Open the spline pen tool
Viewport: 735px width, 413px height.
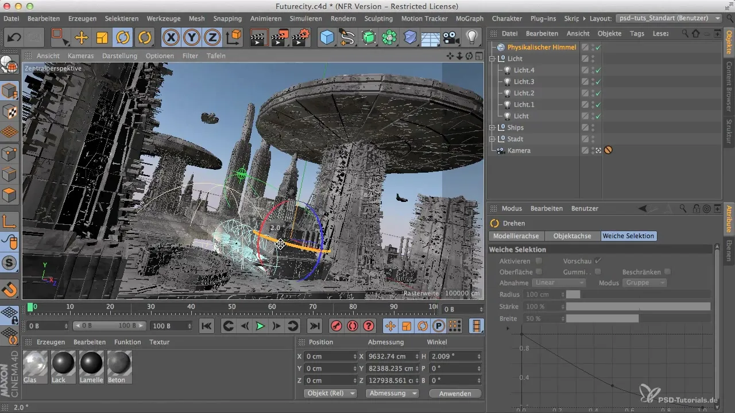pos(347,38)
